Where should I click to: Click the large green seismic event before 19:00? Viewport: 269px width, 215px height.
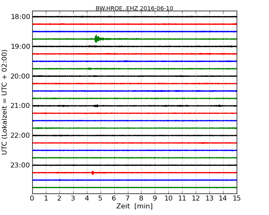97,39
